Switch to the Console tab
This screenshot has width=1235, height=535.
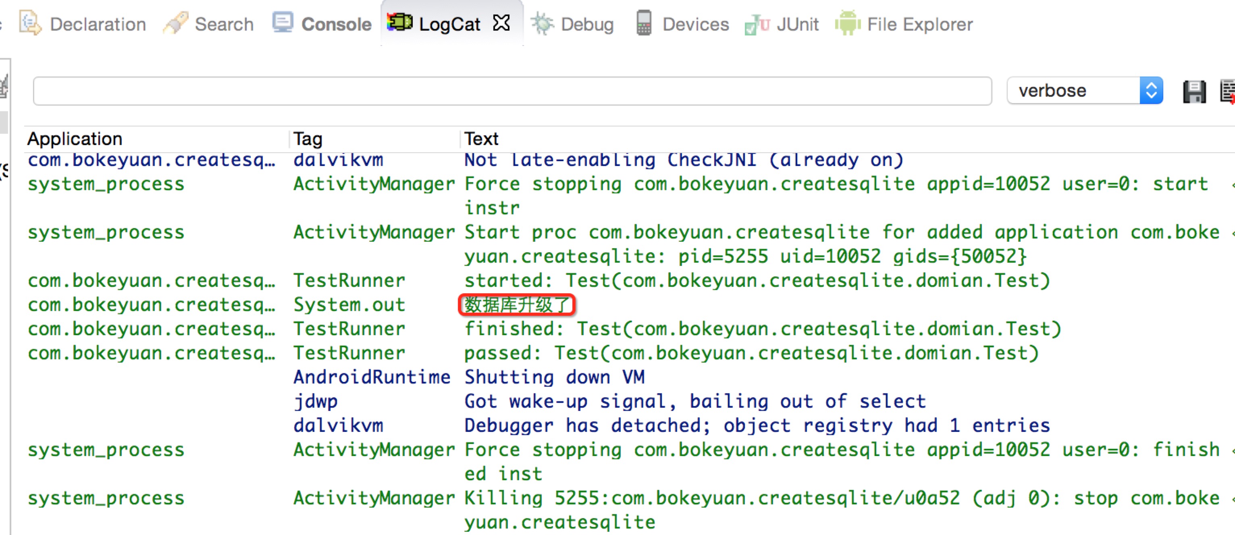[x=336, y=24]
